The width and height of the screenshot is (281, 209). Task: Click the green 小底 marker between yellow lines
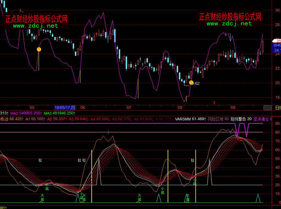coord(163,190)
